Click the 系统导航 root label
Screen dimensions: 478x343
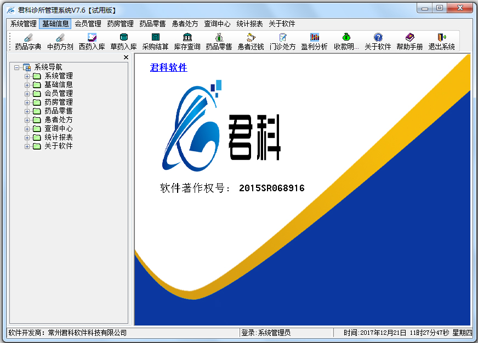click(x=48, y=67)
